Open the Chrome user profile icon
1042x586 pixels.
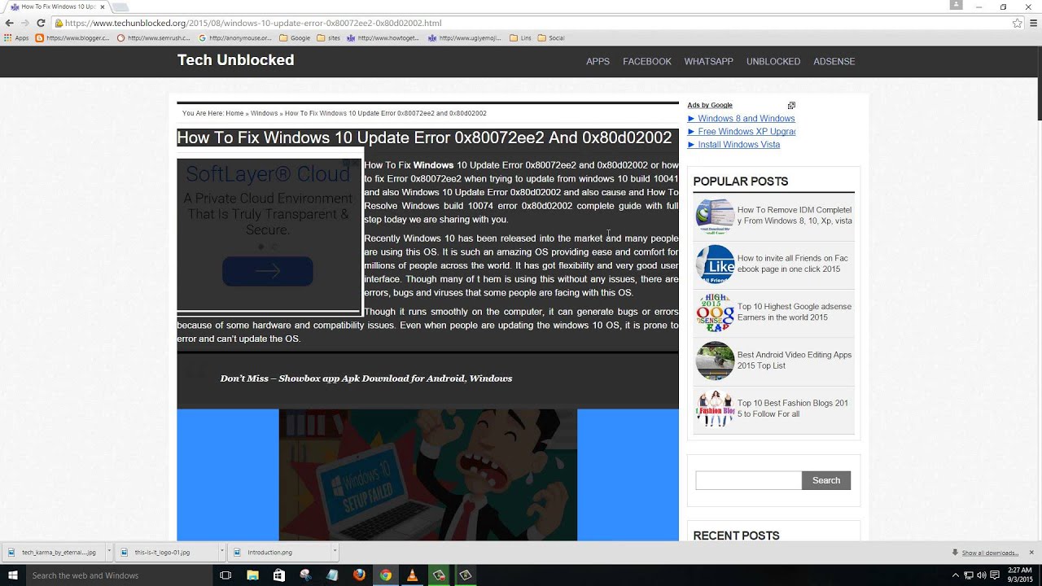point(957,5)
